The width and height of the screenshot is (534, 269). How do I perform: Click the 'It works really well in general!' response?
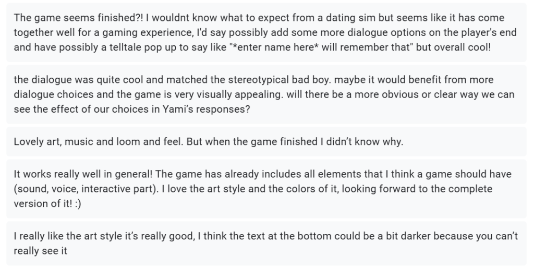(x=266, y=189)
